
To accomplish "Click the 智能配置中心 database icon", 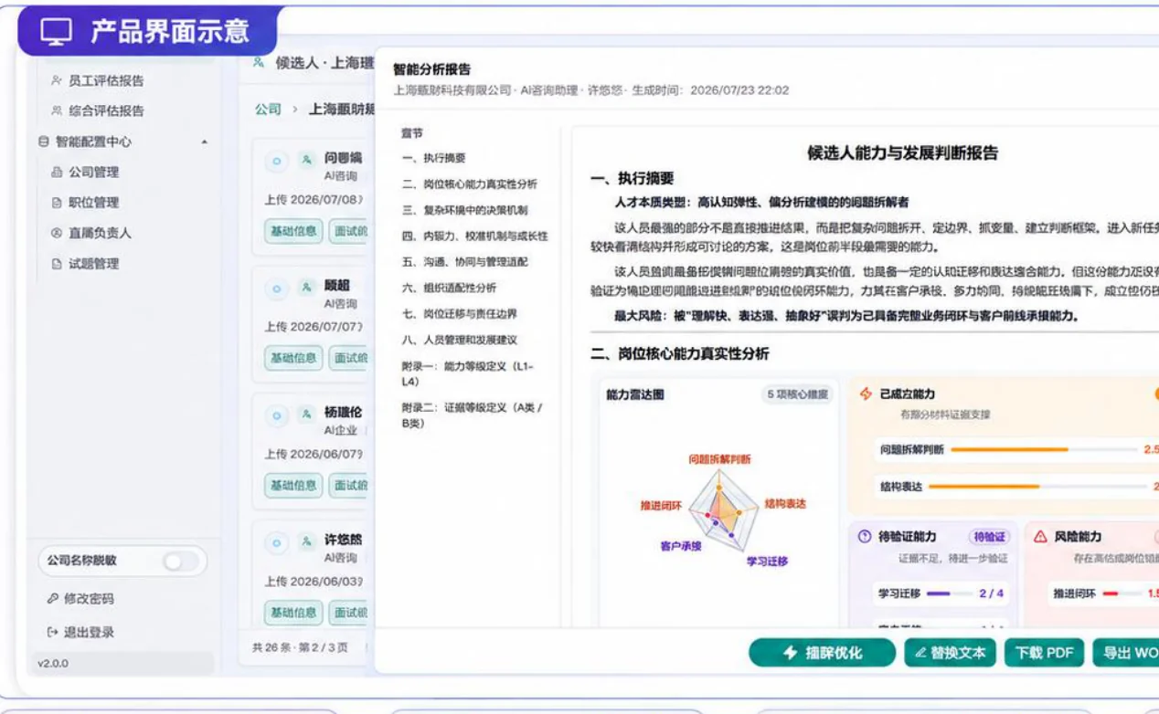I will tap(43, 142).
